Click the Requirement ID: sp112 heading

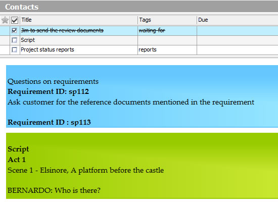[48, 92]
